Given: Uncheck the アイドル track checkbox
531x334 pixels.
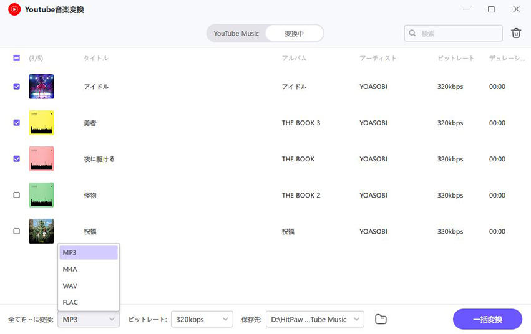Looking at the screenshot, I should [x=17, y=87].
